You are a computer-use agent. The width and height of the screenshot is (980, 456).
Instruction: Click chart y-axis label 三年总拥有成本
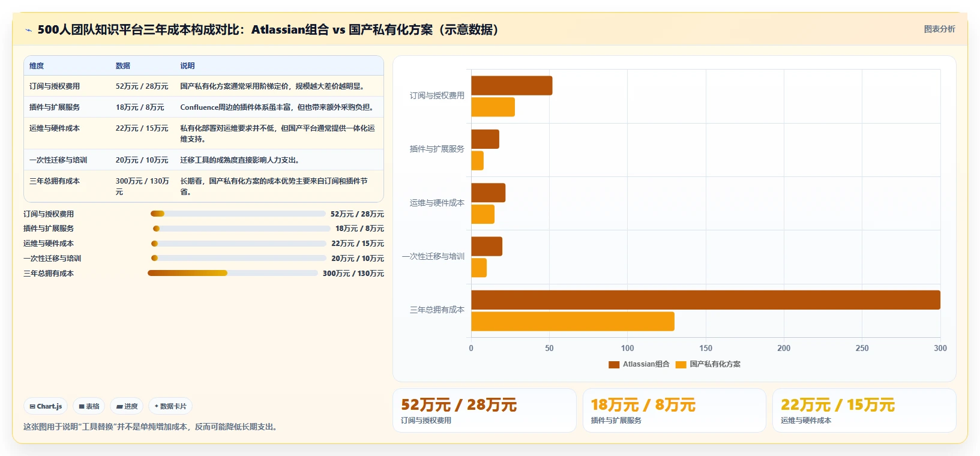[x=437, y=310]
